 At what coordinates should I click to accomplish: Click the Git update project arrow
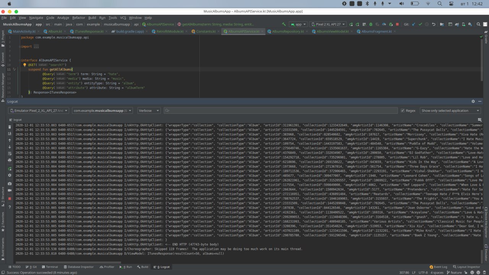pos(413,24)
